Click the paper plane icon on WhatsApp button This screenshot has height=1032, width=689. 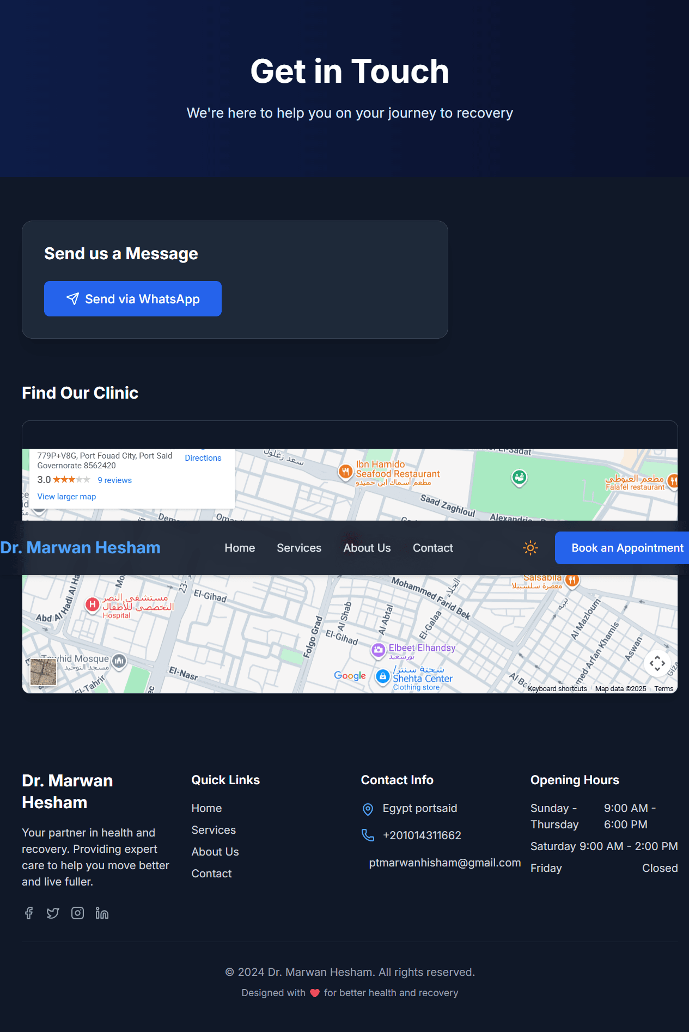[72, 298]
